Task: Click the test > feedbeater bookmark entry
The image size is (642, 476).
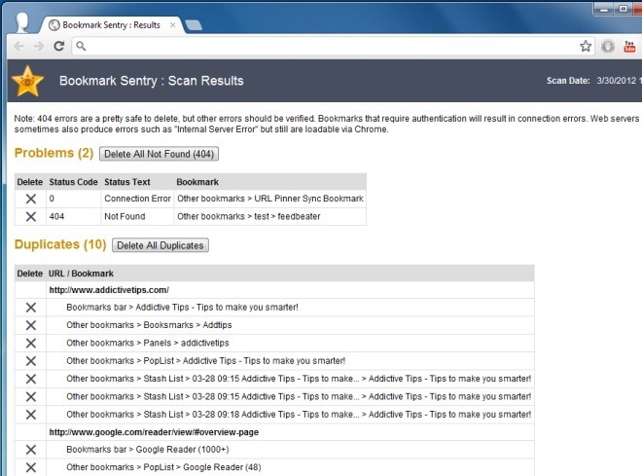Action: pos(248,216)
